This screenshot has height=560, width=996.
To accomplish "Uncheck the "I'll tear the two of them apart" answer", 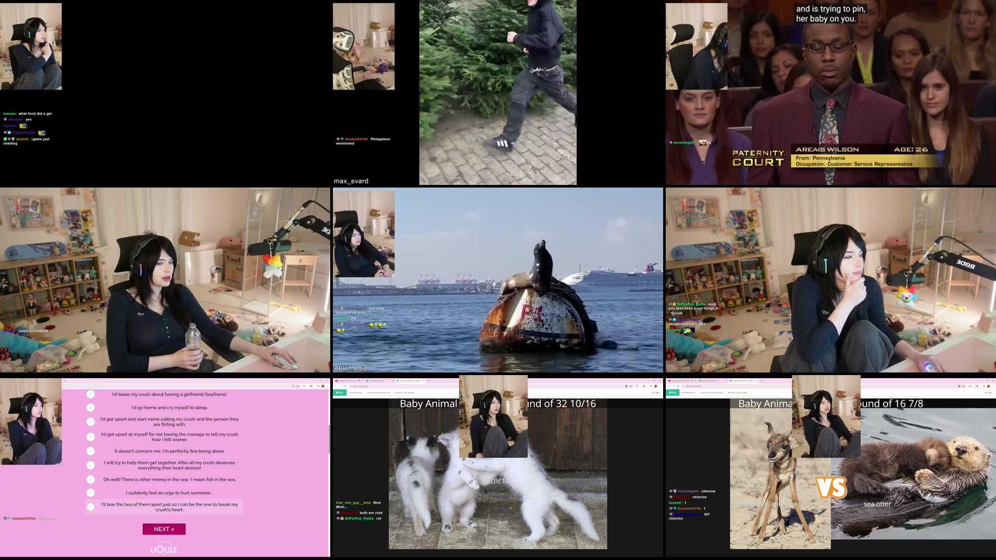I will click(92, 506).
